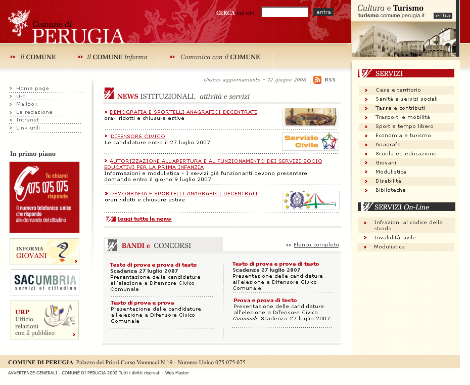Open 'Sport e tempo libero' service
This screenshot has width=470, height=385.
click(x=404, y=126)
